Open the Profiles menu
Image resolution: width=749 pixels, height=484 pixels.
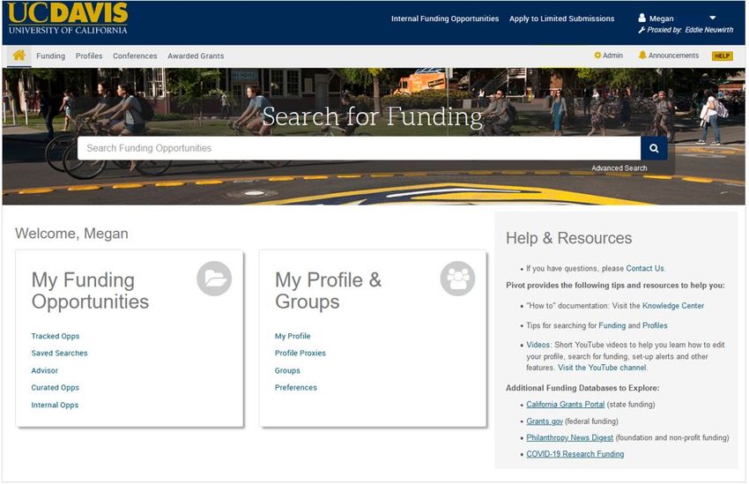[x=89, y=56]
